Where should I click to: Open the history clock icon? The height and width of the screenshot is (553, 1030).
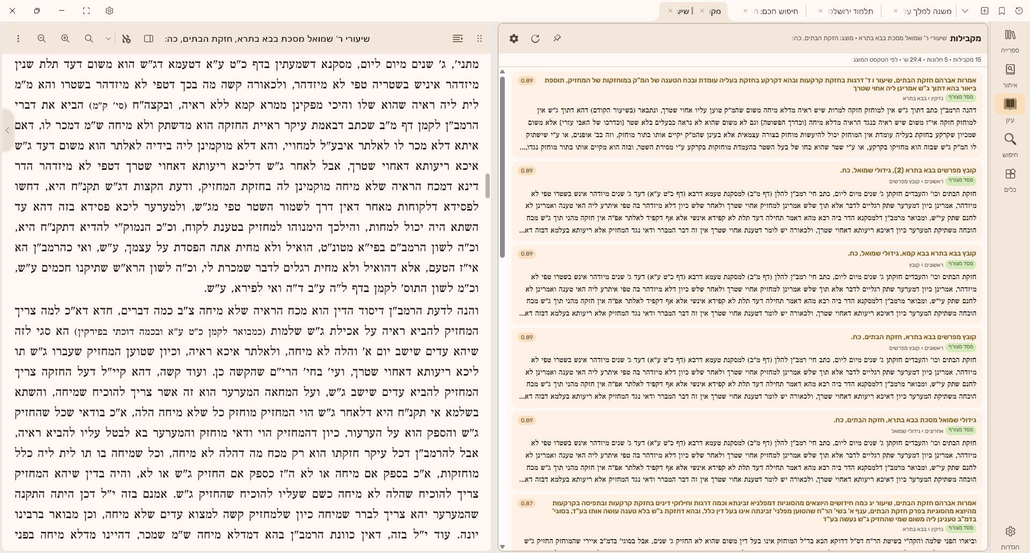pyautogui.click(x=1019, y=11)
